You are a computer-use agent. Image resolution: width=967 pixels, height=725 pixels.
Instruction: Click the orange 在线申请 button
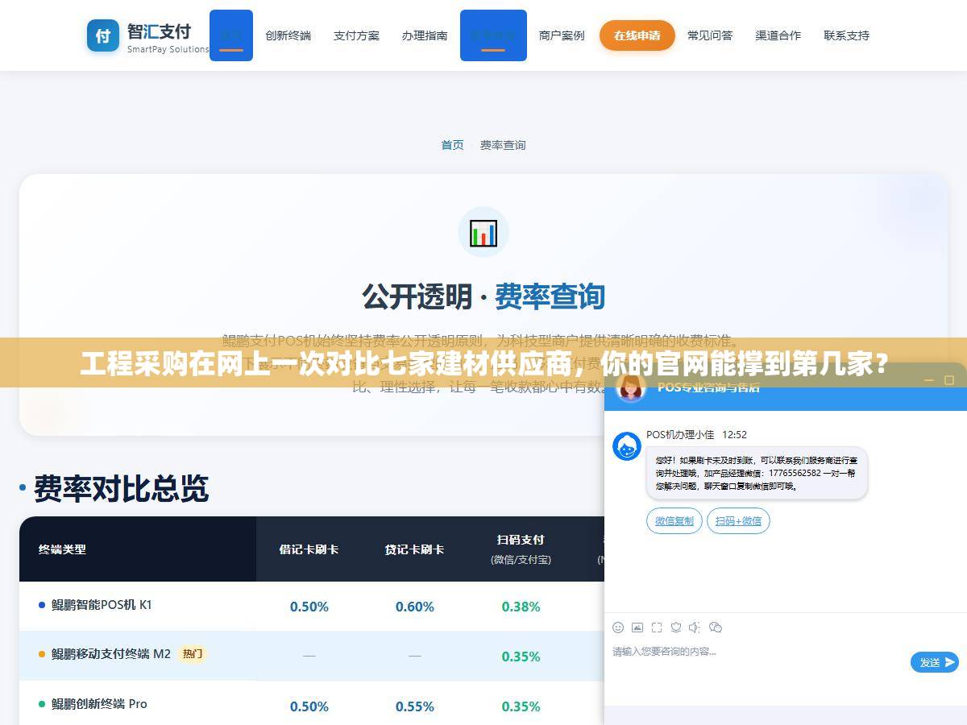[x=637, y=35]
